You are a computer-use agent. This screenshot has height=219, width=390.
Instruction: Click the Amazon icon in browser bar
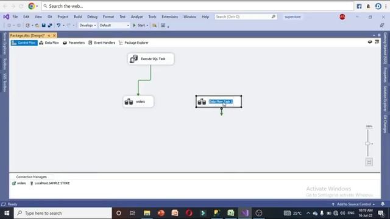click(x=368, y=6)
